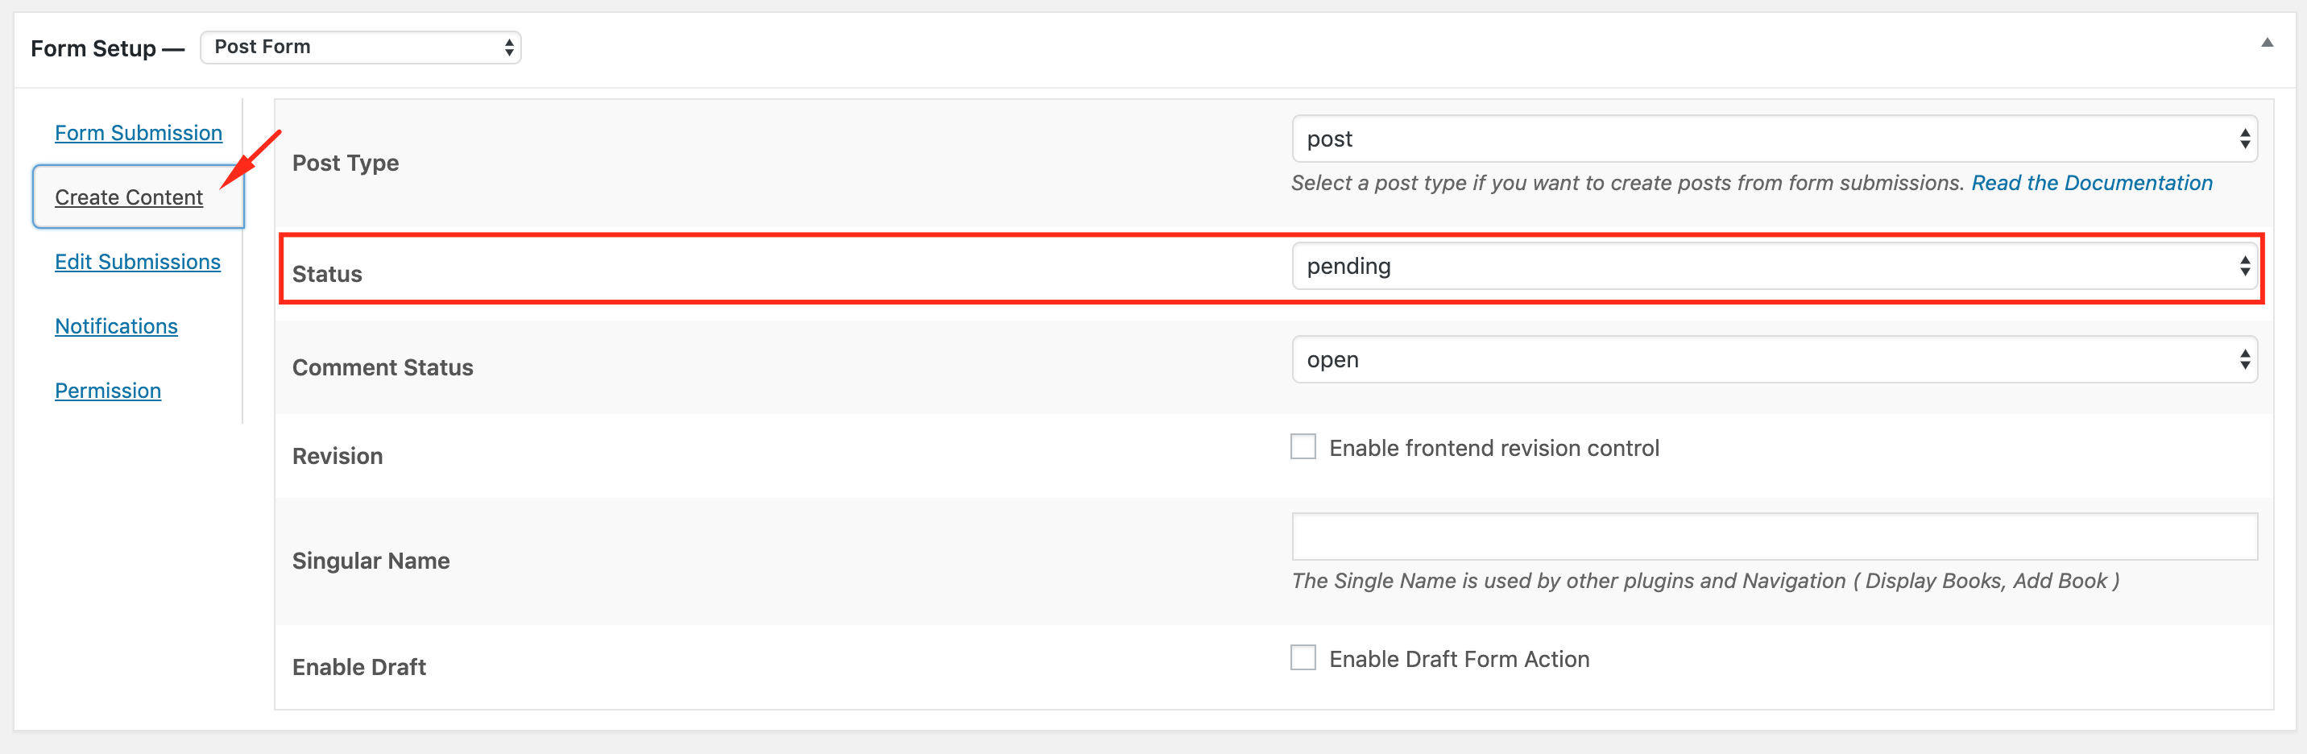Open the Notifications settings section

click(115, 326)
